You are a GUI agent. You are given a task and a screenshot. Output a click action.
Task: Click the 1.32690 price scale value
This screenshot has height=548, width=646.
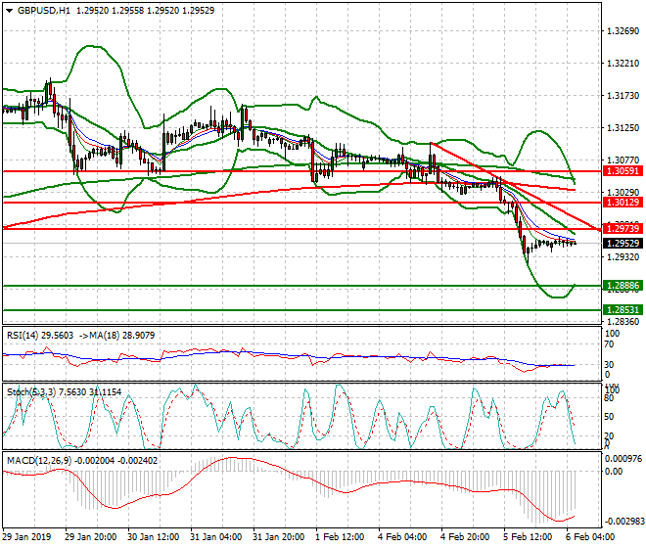(x=623, y=31)
